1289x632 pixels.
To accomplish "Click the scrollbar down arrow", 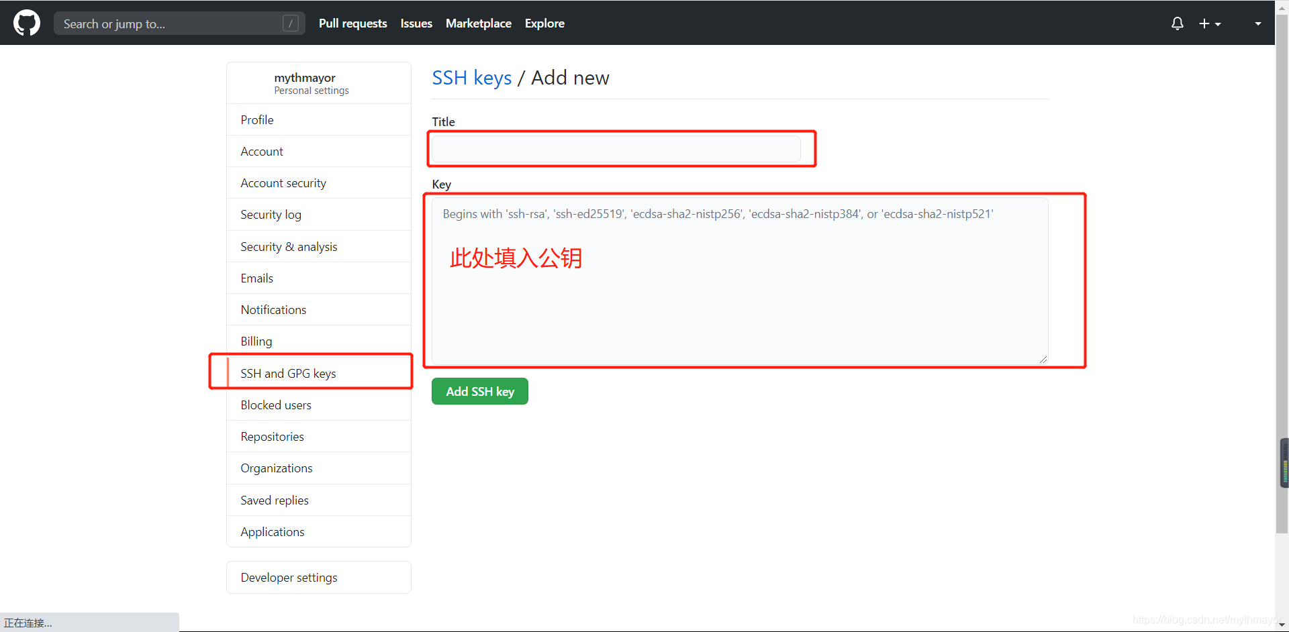I will pyautogui.click(x=1282, y=625).
